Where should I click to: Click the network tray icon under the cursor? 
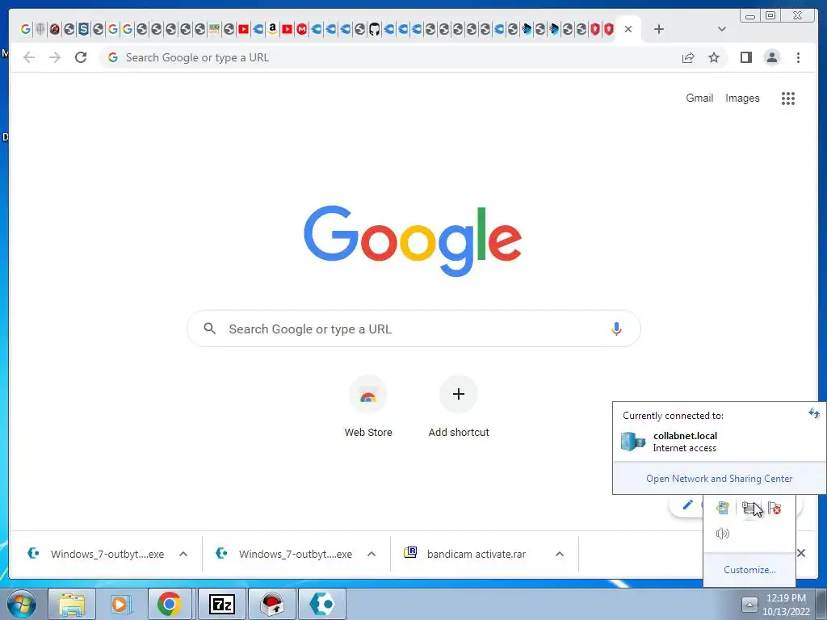(749, 508)
